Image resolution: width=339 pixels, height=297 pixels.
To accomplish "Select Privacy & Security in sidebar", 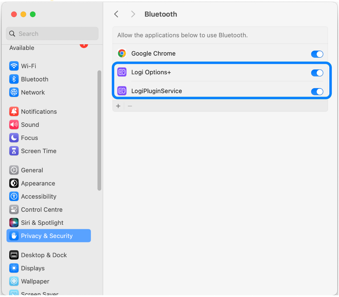I will pyautogui.click(x=49, y=236).
